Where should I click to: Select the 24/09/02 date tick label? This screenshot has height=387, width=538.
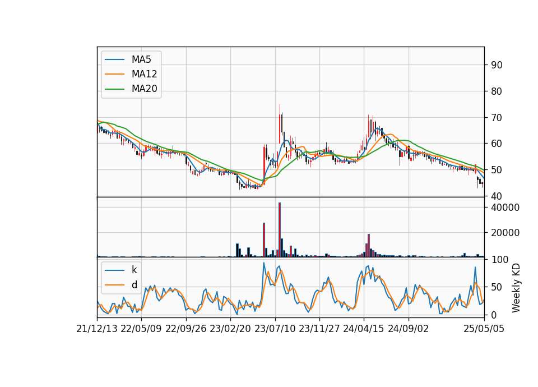coord(409,329)
